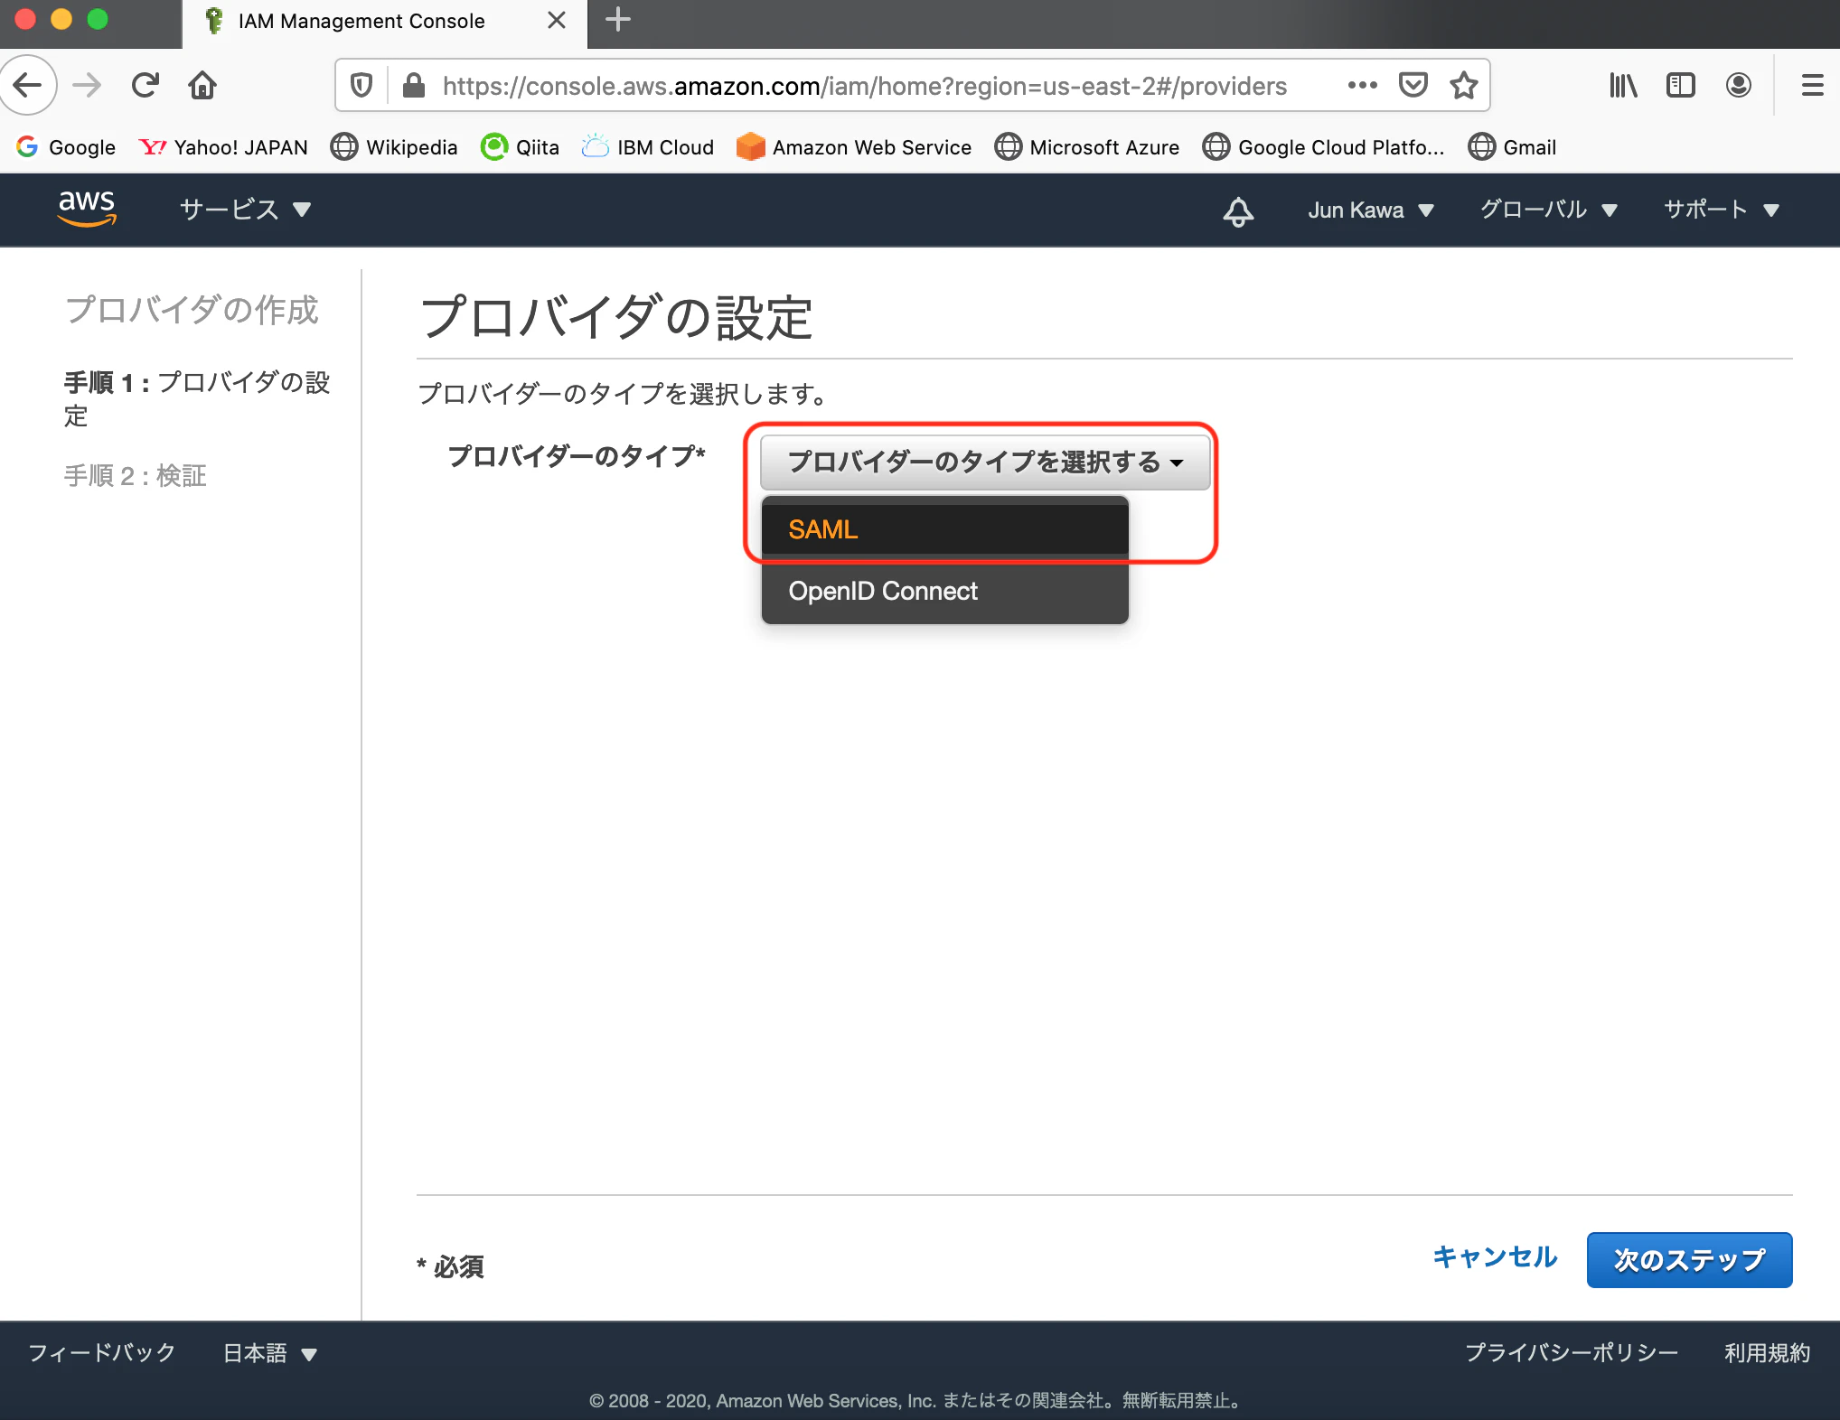Click AWS logo in console header

(x=87, y=209)
